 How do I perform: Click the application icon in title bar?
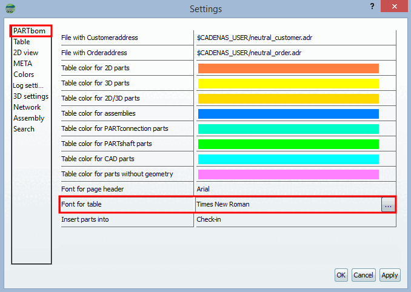pyautogui.click(x=10, y=8)
